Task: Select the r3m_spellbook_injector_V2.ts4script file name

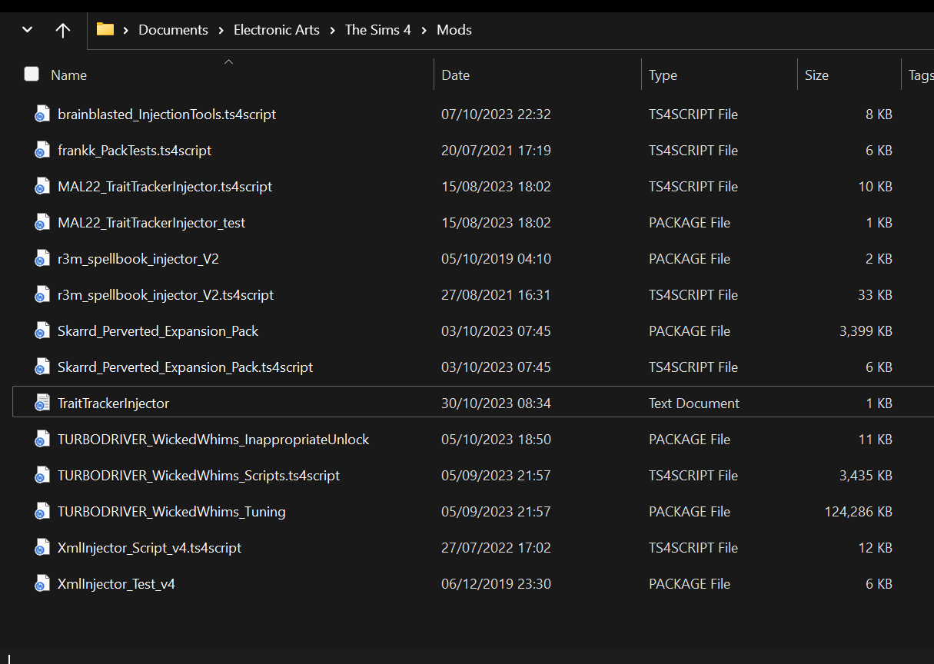Action: 166,295
